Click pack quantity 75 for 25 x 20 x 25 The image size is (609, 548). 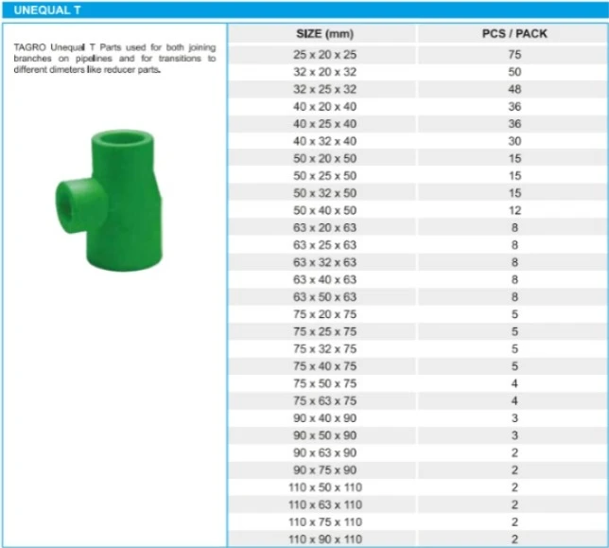click(x=514, y=55)
